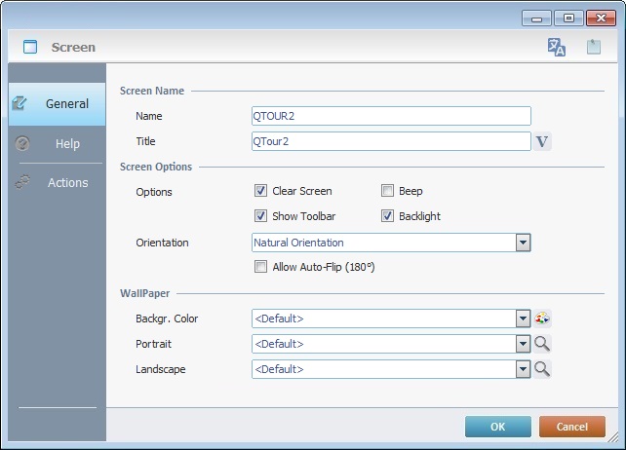Click the translation icon in header
Screen dimensions: 626x450
[557, 47]
